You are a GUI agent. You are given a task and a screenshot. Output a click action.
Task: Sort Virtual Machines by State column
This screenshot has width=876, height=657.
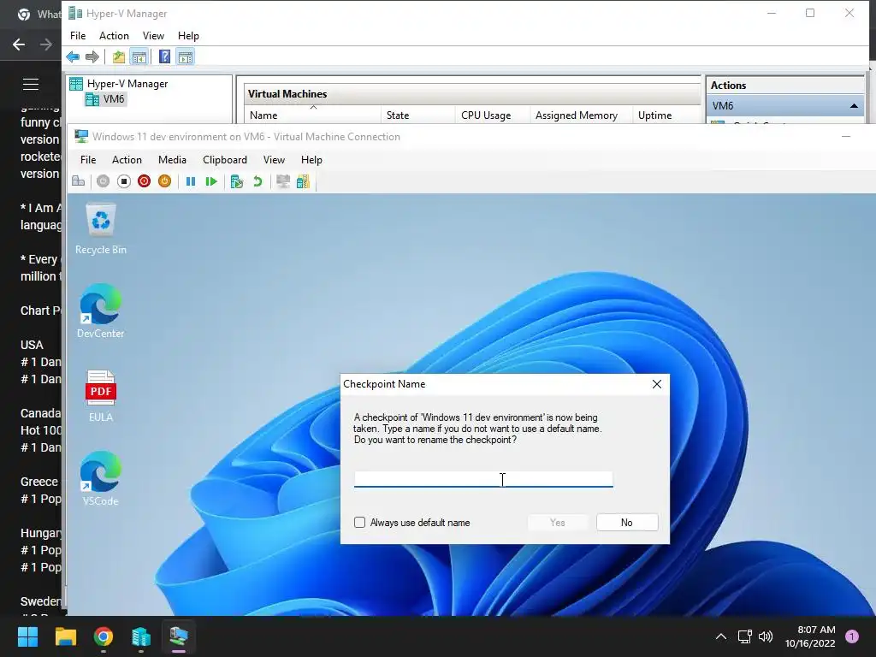coord(417,115)
